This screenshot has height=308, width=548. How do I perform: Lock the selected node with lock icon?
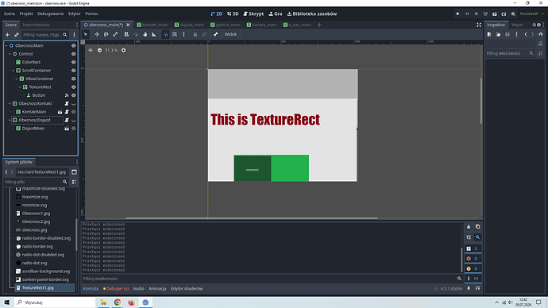195,34
